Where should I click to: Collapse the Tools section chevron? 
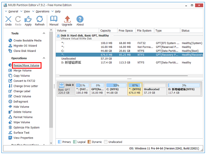coord(44,33)
